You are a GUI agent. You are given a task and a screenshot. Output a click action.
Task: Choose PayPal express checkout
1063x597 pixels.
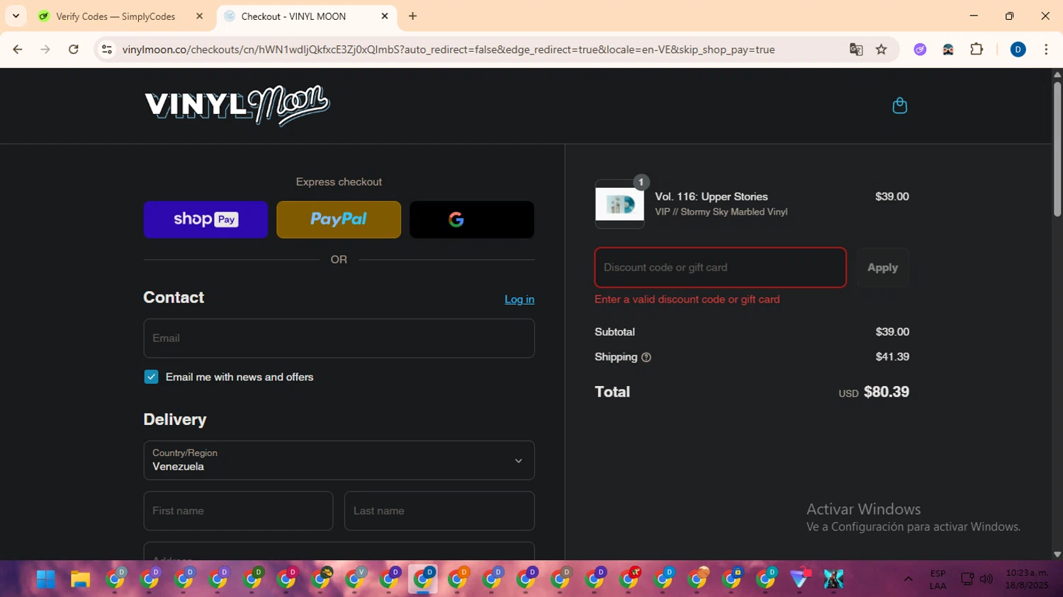click(x=339, y=220)
